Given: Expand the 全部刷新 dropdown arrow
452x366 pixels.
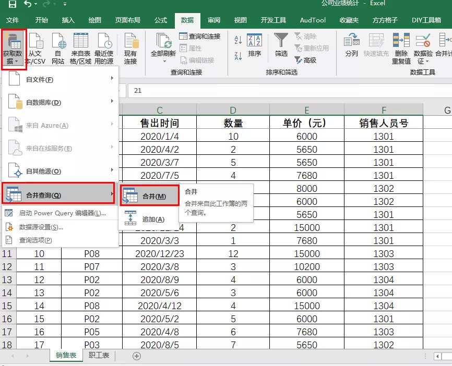Looking at the screenshot, I should pos(164,62).
